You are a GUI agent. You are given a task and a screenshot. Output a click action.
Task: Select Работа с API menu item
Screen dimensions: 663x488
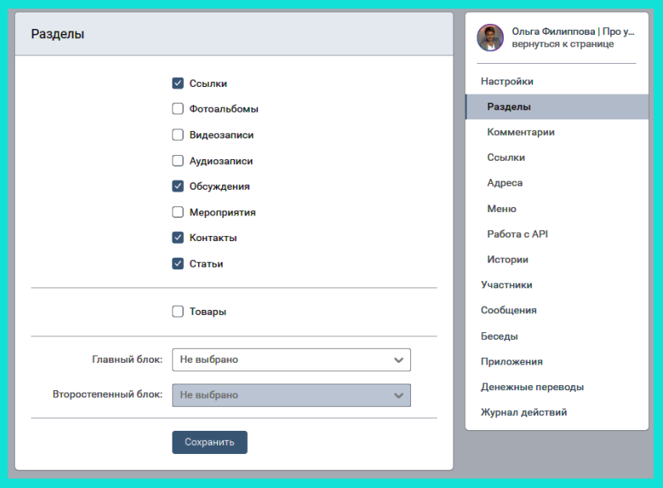(x=517, y=234)
